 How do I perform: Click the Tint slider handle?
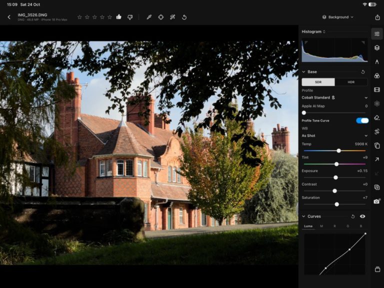[x=336, y=164]
